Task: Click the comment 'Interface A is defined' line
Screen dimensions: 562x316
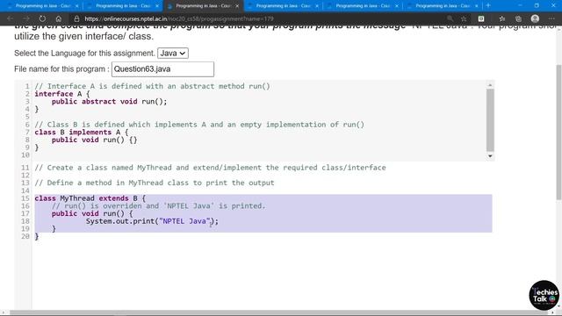Action: pos(152,86)
